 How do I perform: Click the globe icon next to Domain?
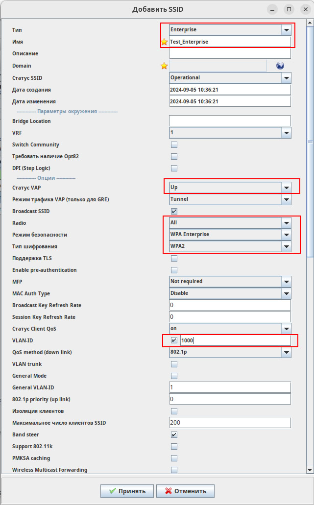pyautogui.click(x=280, y=66)
